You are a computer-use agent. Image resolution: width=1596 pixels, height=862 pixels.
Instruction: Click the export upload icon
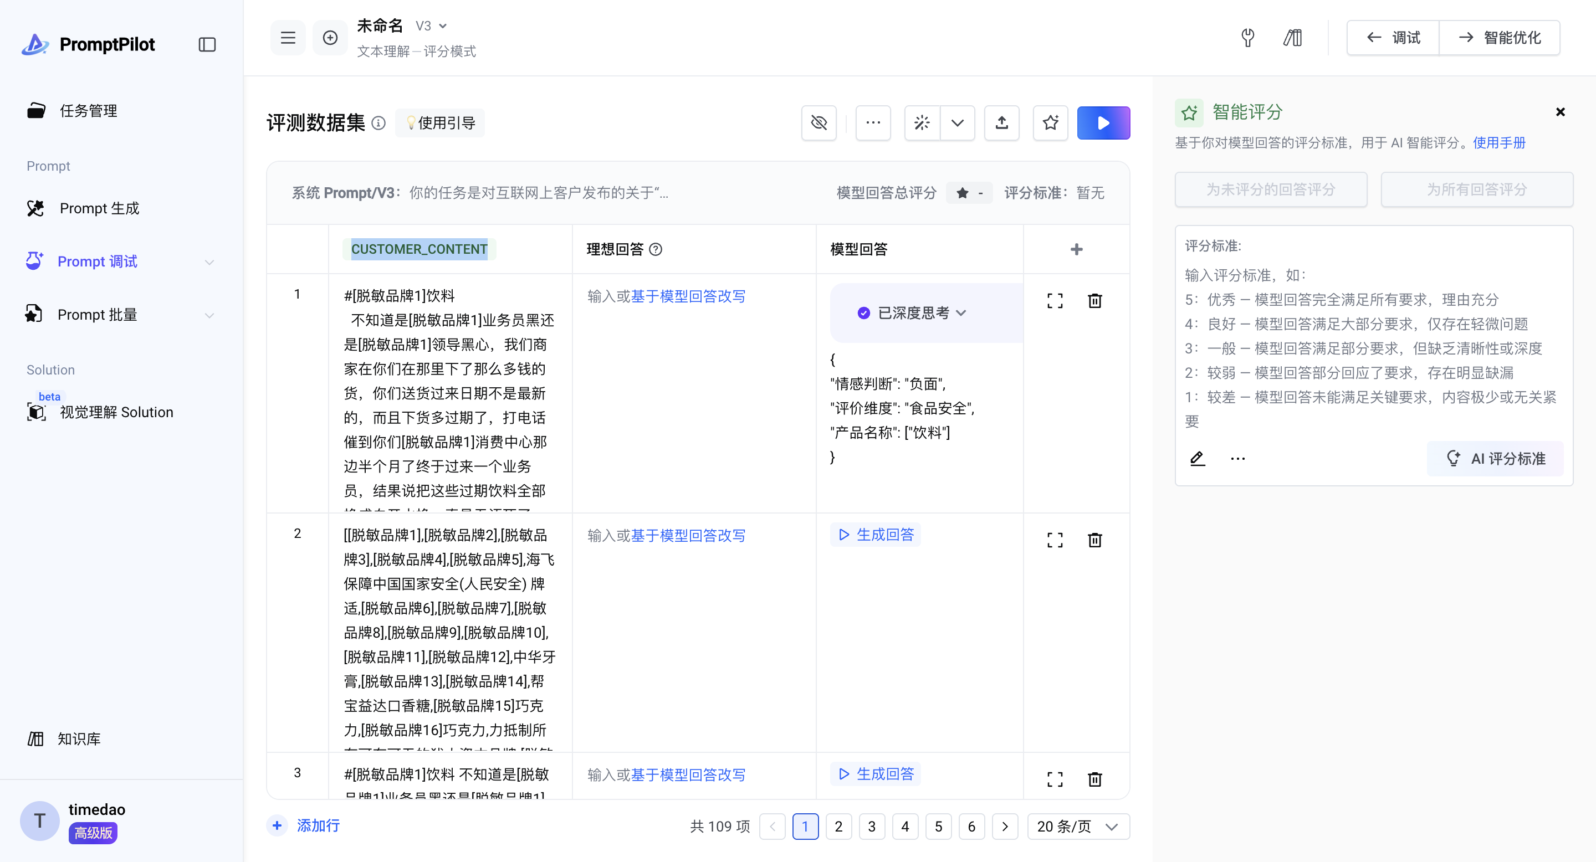click(x=1001, y=122)
